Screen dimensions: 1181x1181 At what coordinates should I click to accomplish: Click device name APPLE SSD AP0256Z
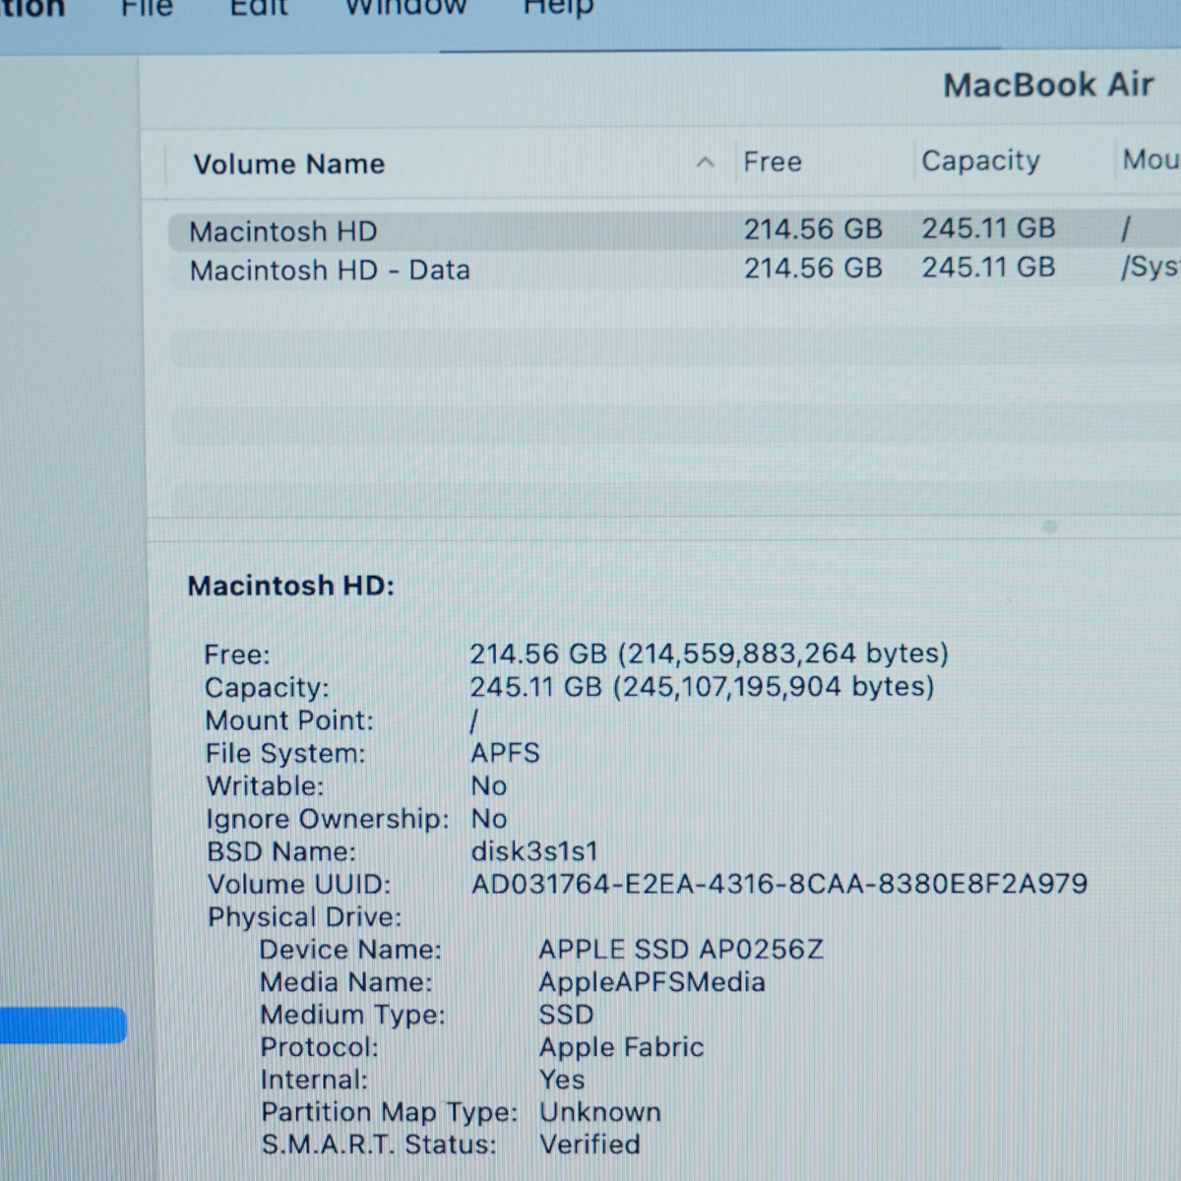click(681, 950)
